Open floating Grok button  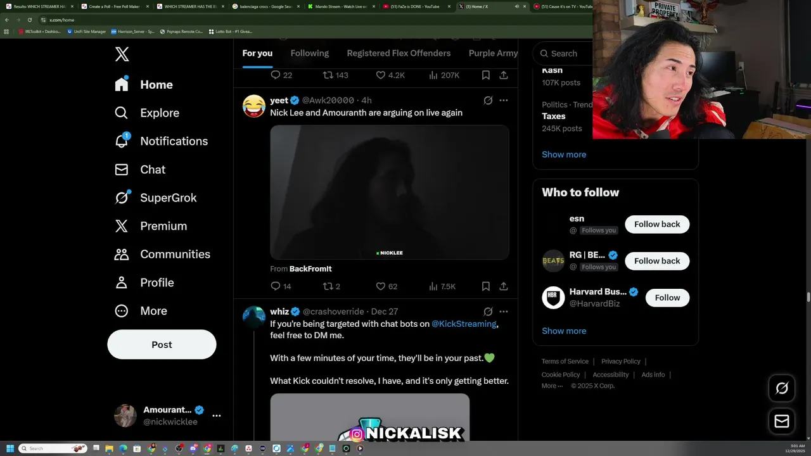[782, 388]
